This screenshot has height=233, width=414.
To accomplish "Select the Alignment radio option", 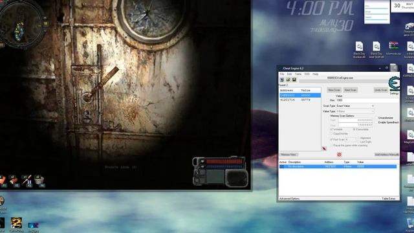I will tap(358, 138).
